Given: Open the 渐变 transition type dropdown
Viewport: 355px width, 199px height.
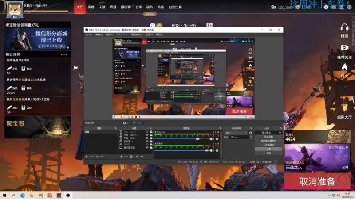Looking at the screenshot, I should tap(236, 133).
